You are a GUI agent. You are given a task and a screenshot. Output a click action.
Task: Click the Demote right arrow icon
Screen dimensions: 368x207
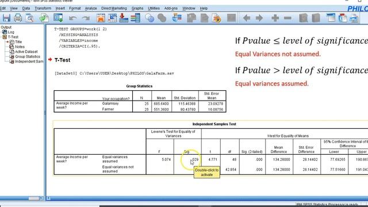click(259, 18)
